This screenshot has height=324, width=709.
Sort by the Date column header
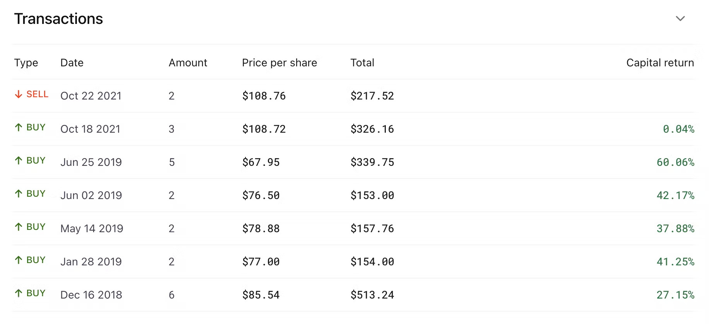[x=72, y=63]
